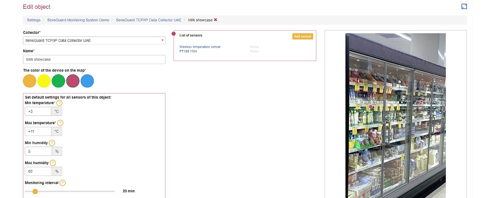484x198 pixels.
Task: Click the Add sensor button
Action: click(x=302, y=36)
